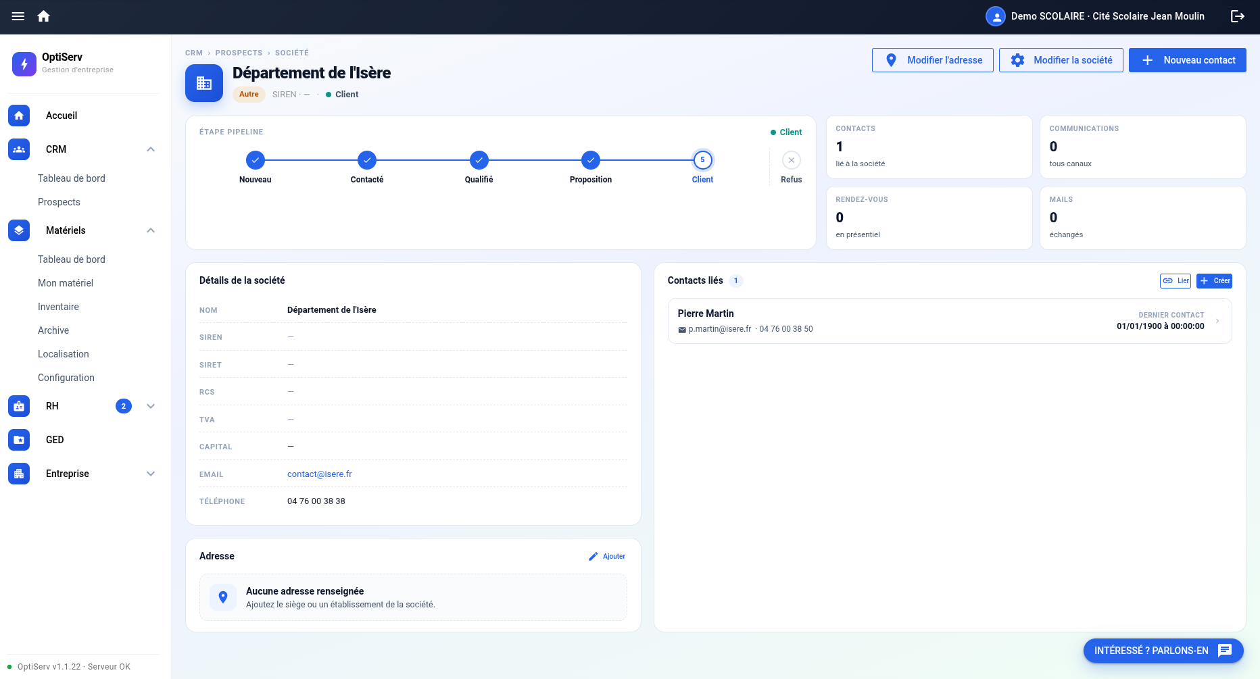Click the PROSPECTS breadcrumb link
The image size is (1260, 679).
[x=239, y=53]
